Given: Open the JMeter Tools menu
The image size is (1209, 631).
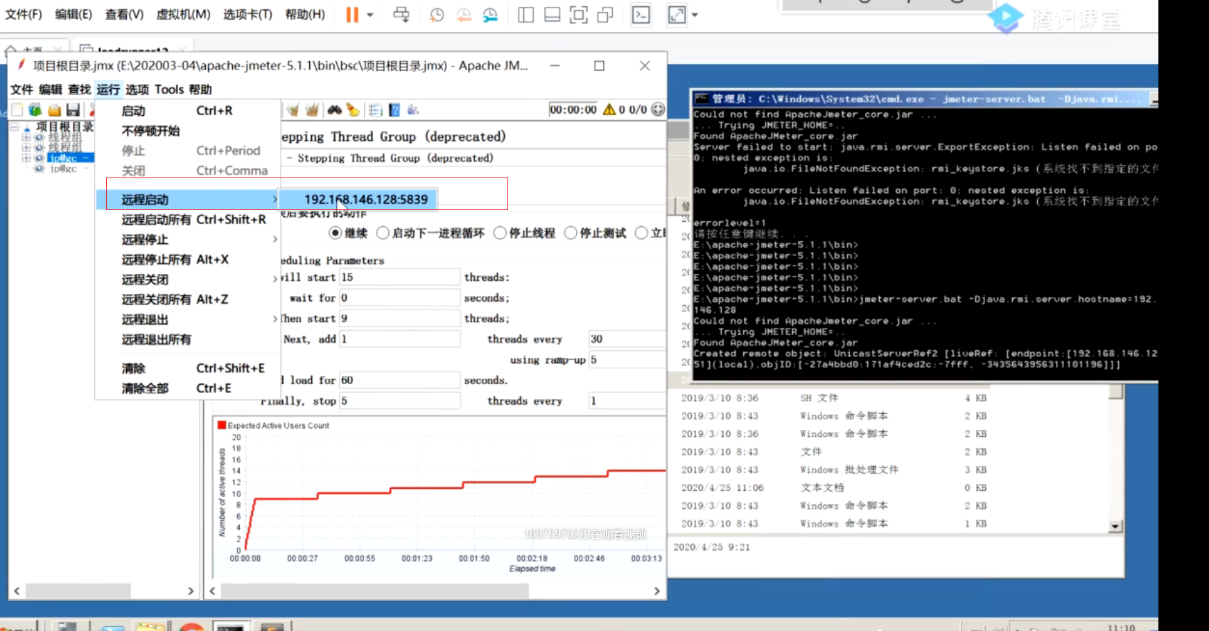Looking at the screenshot, I should (x=169, y=89).
